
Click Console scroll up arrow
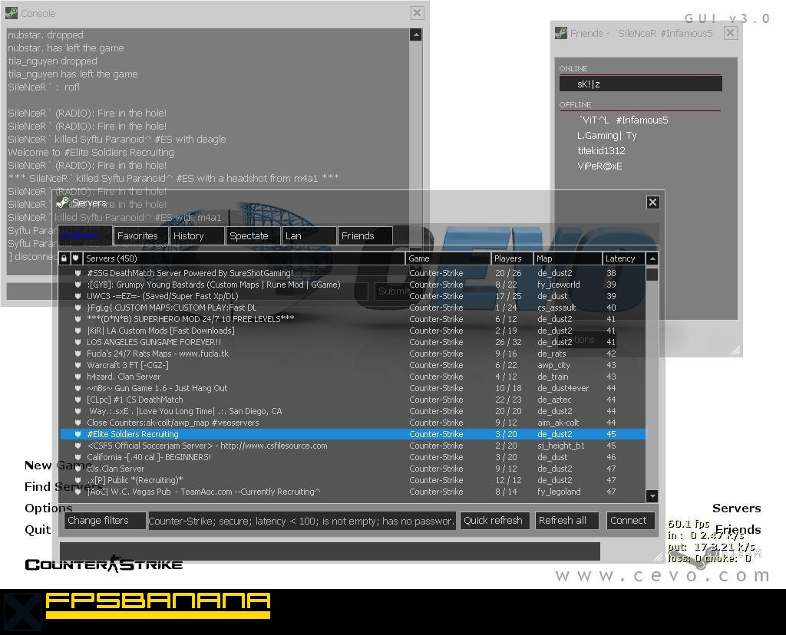(415, 35)
